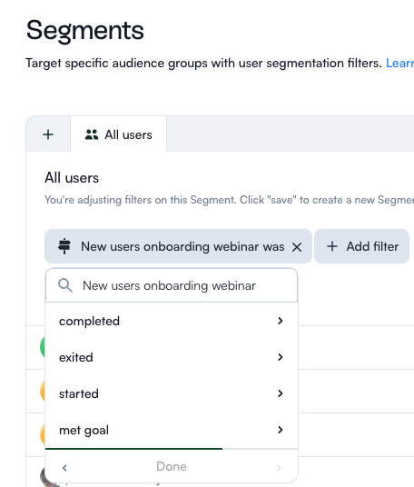Click the magnifier search icon in the dropdown

click(x=65, y=285)
